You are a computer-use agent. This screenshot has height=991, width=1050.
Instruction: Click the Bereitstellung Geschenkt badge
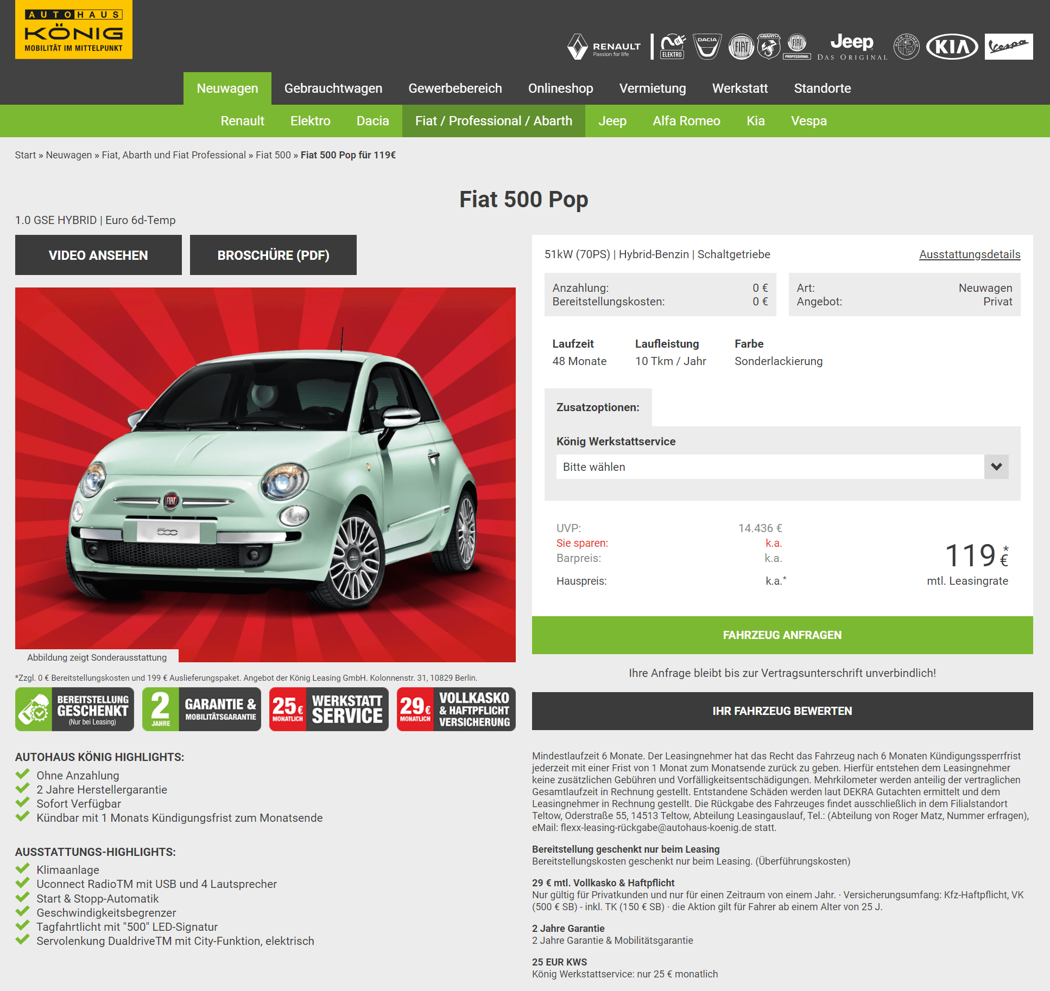pos(74,709)
